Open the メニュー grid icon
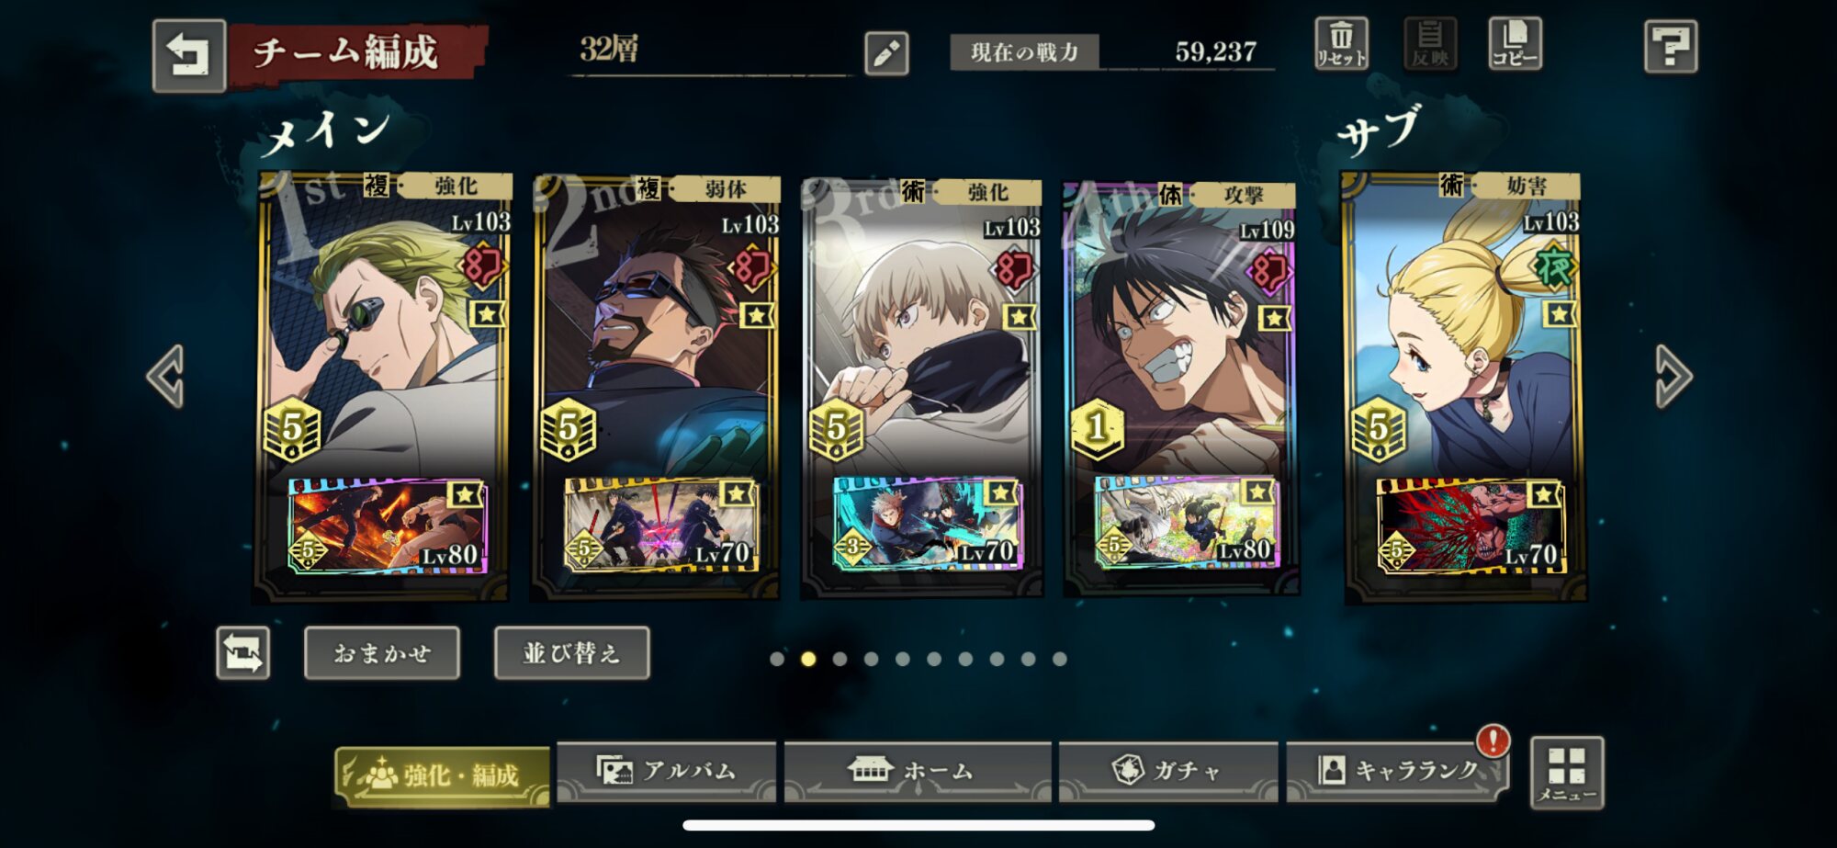The image size is (1837, 848). tap(1567, 773)
